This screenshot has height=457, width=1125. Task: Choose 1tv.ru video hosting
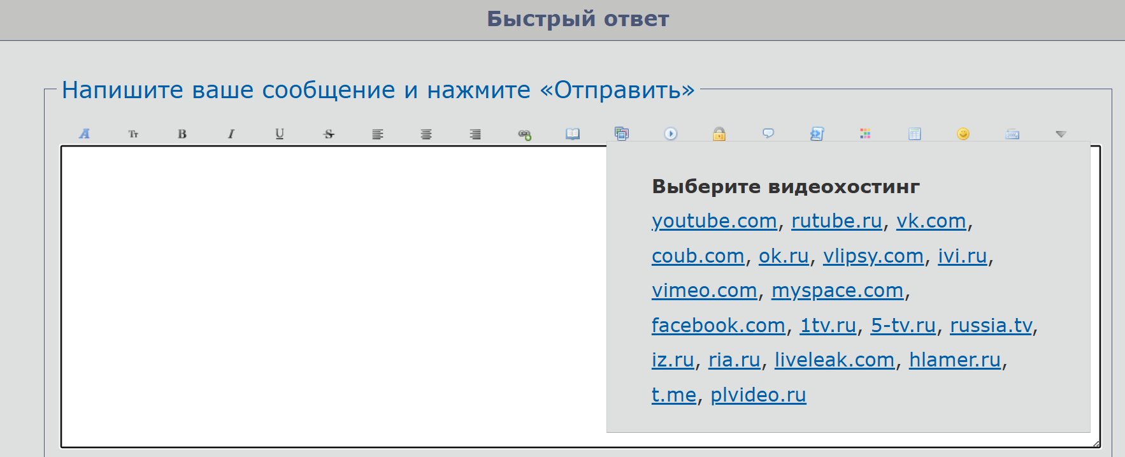pos(828,326)
